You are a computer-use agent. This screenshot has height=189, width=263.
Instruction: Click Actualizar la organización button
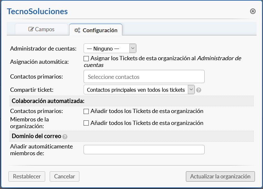coord(220,176)
